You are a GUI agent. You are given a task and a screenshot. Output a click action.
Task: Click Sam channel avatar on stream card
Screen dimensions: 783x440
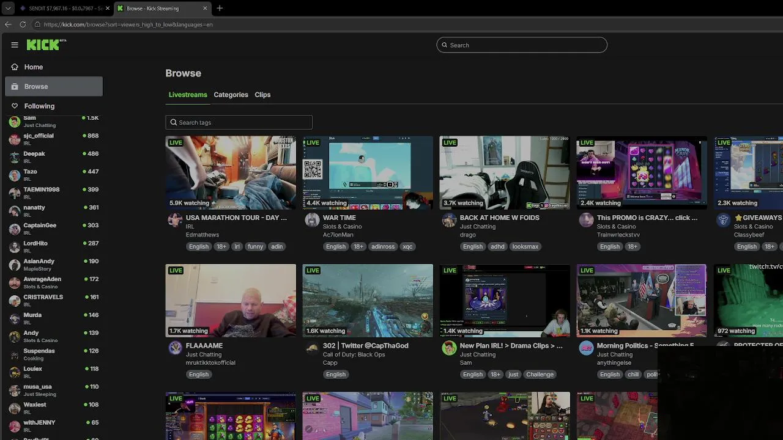(449, 348)
